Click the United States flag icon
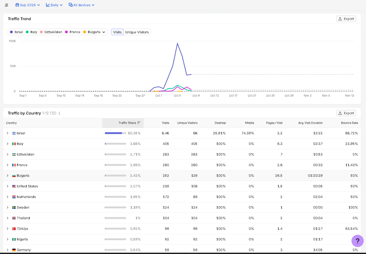 point(14,186)
